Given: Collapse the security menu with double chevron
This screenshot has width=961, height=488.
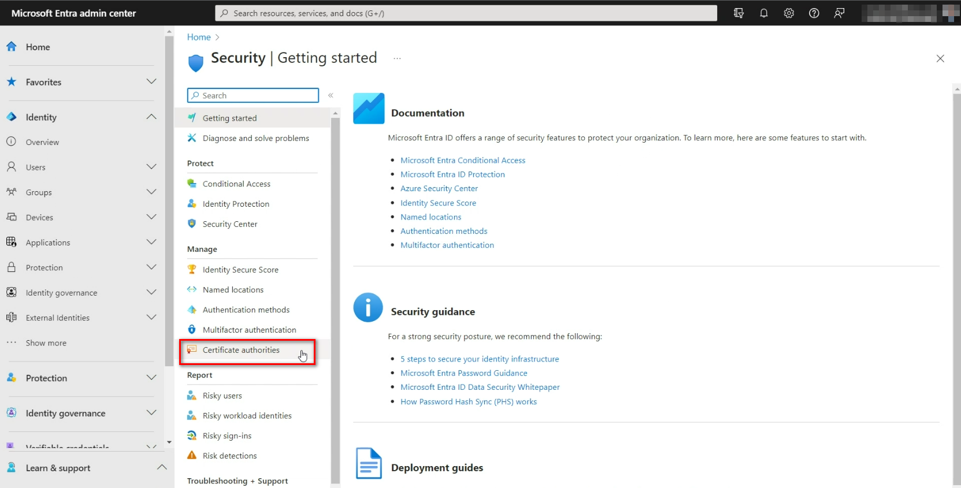Looking at the screenshot, I should (x=331, y=95).
